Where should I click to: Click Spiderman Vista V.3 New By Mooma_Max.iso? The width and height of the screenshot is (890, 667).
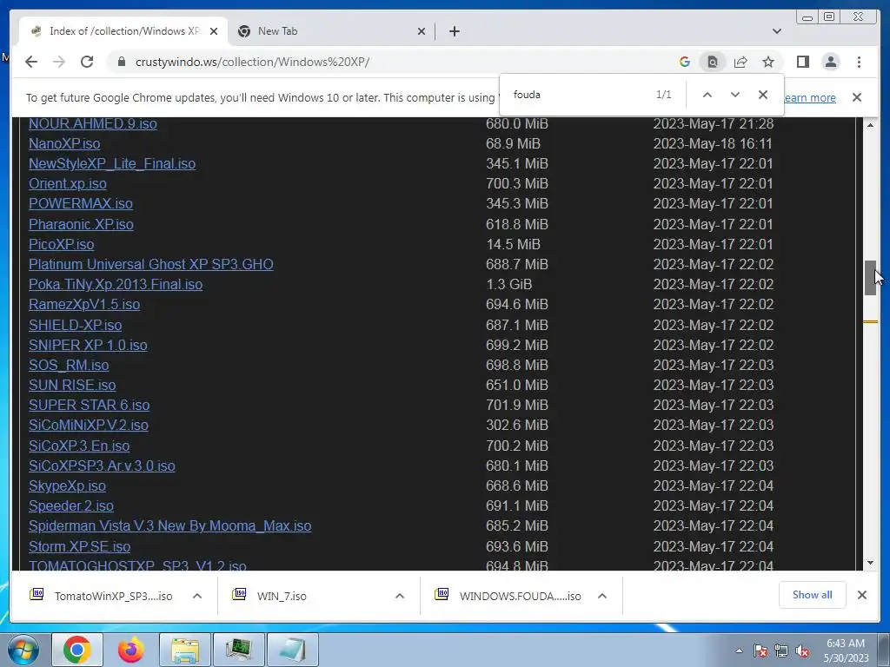tap(169, 525)
